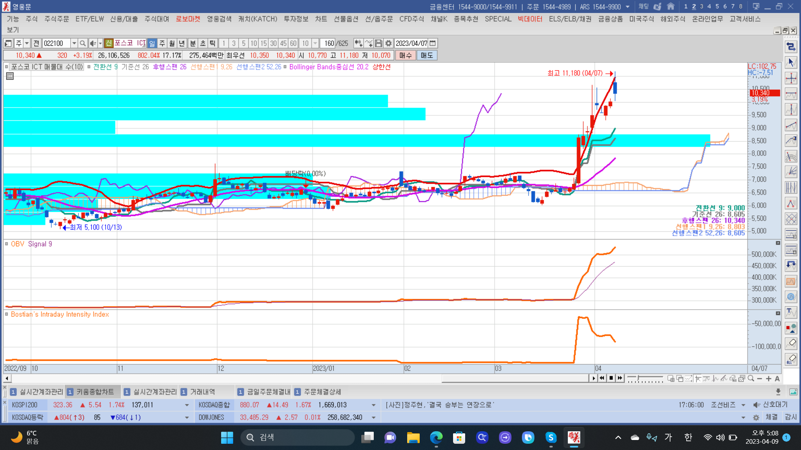Click the top icon in right drawing sidebar
The height and width of the screenshot is (450, 801).
791,47
